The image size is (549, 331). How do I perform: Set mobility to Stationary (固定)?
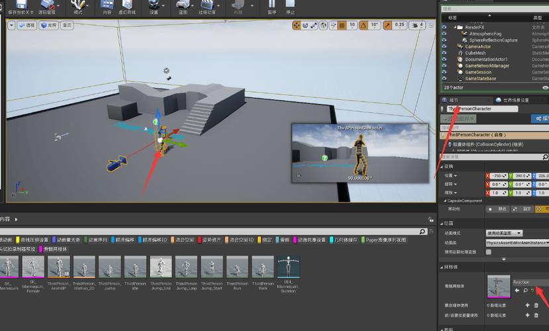(523, 209)
